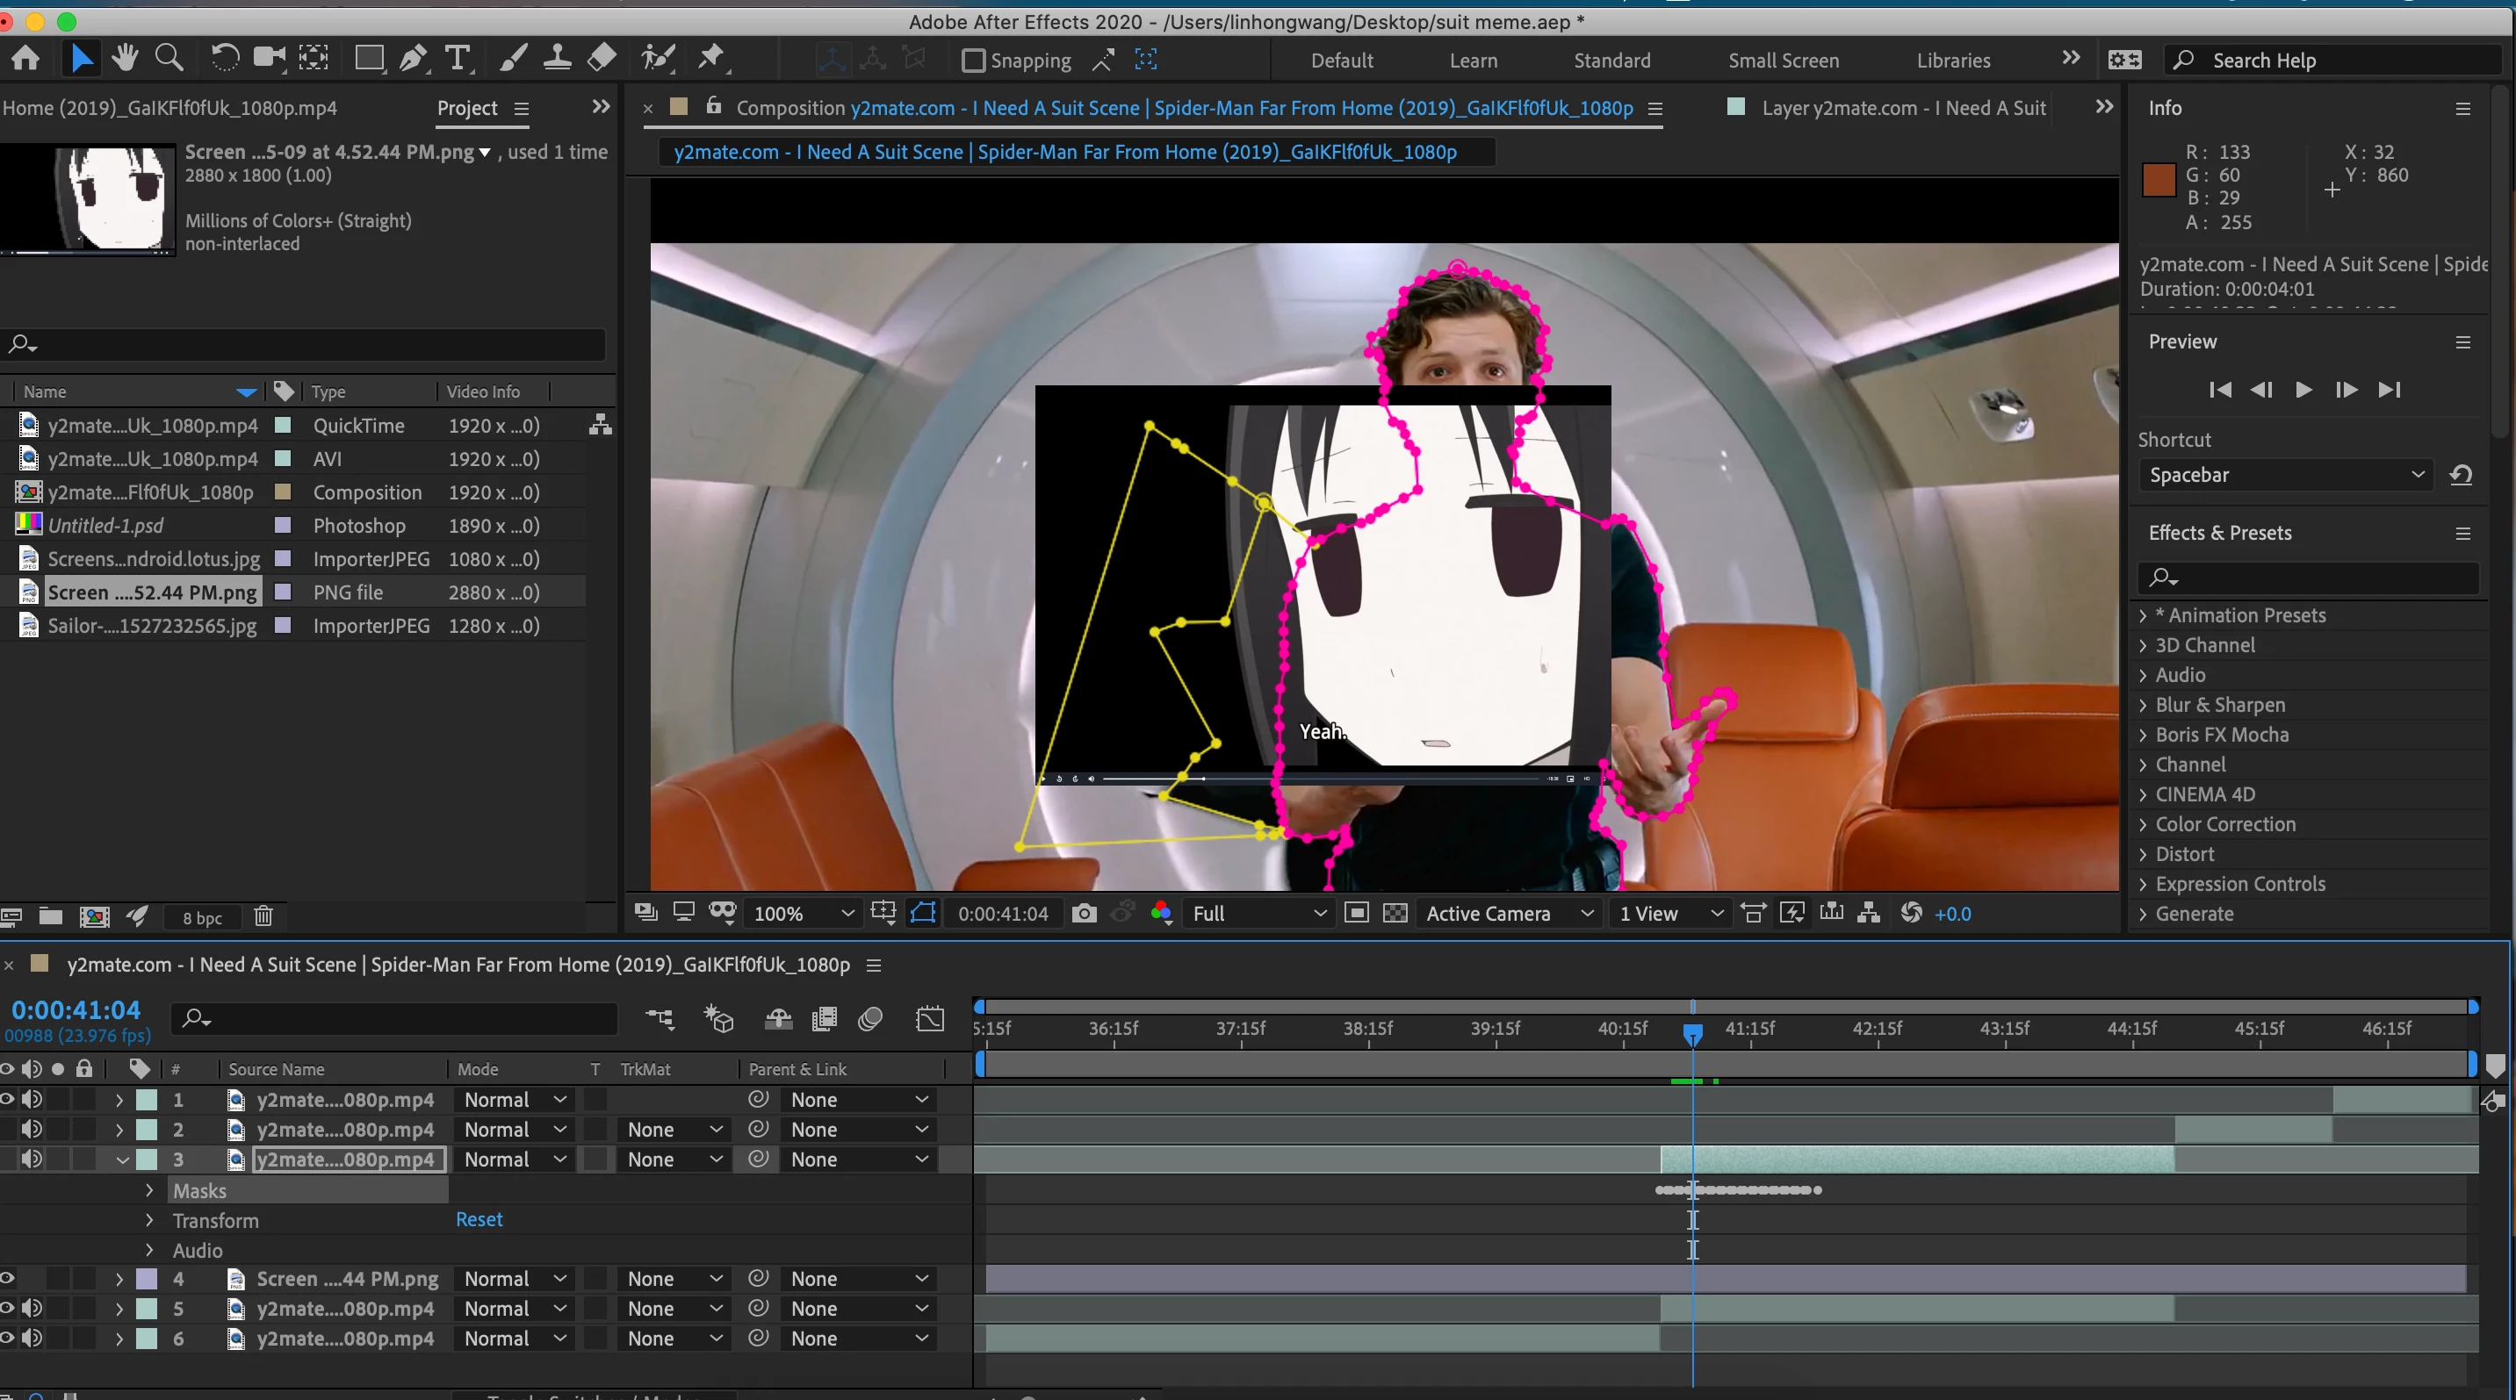Screen dimensions: 2516x1400
Task: Hide layer 4 Screen png eye toggle
Action: tap(8, 1279)
